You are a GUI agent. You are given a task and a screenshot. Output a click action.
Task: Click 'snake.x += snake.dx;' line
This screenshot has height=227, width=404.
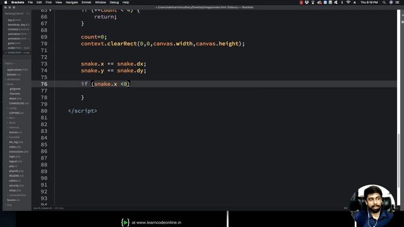(114, 64)
